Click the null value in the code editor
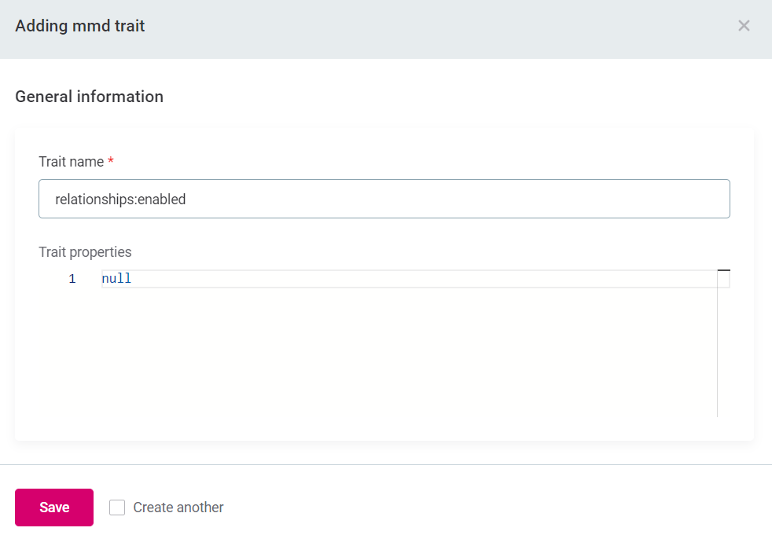The height and width of the screenshot is (546, 772). [116, 279]
